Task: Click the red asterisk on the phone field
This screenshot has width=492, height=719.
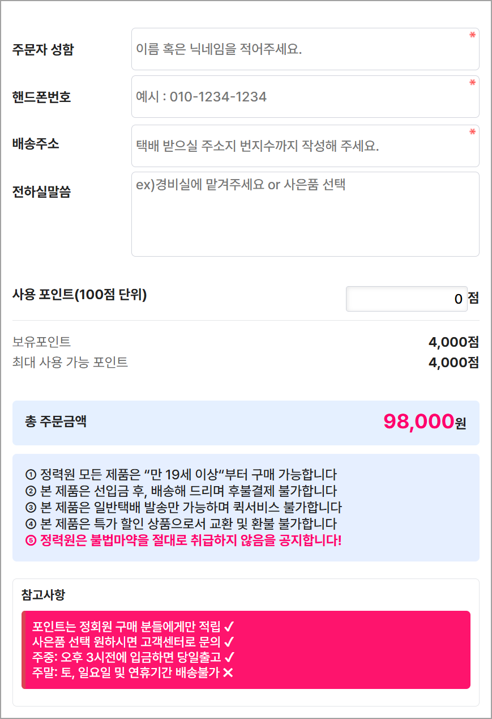Action: tap(472, 83)
